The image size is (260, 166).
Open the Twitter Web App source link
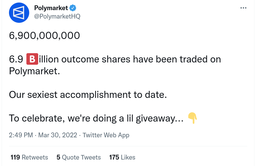tap(106, 135)
